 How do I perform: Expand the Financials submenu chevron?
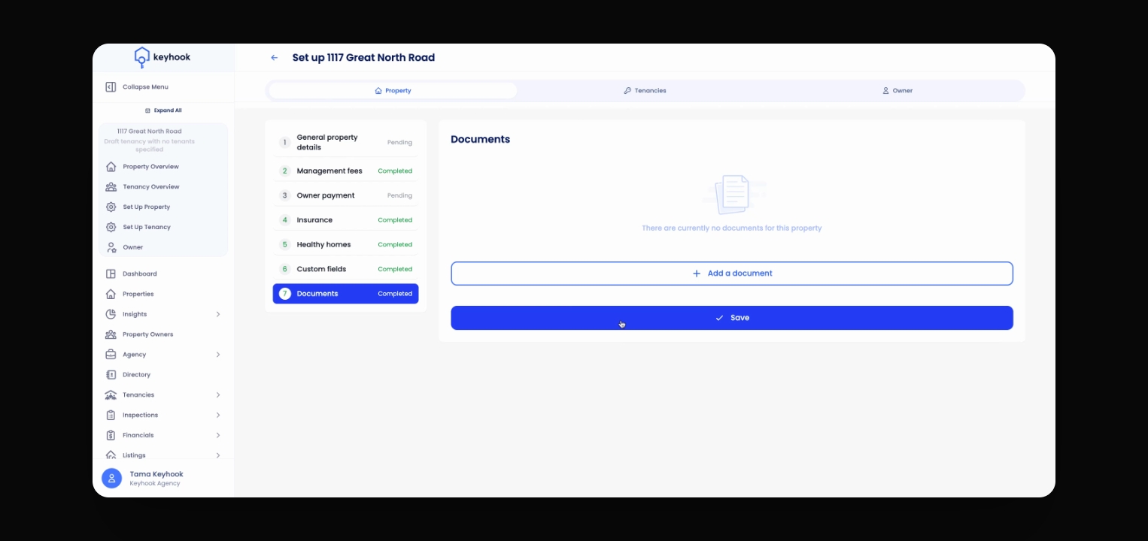(218, 435)
